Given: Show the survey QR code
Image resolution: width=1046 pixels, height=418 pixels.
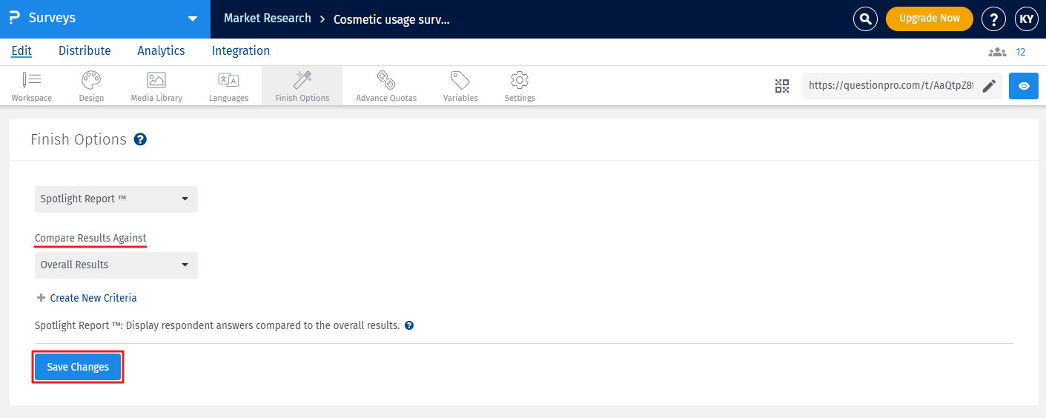Looking at the screenshot, I should coord(782,86).
